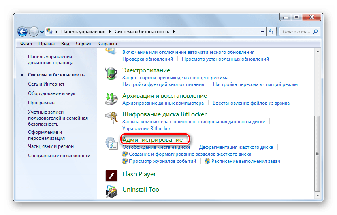Viewport: 337px width, 215px height.
Task: Click the Администрирование gear checklist icon
Action: 111,143
